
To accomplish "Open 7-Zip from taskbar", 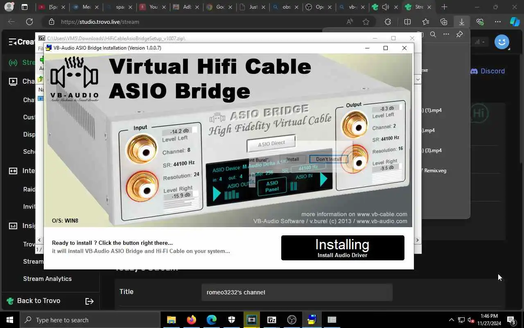I will click(x=271, y=320).
